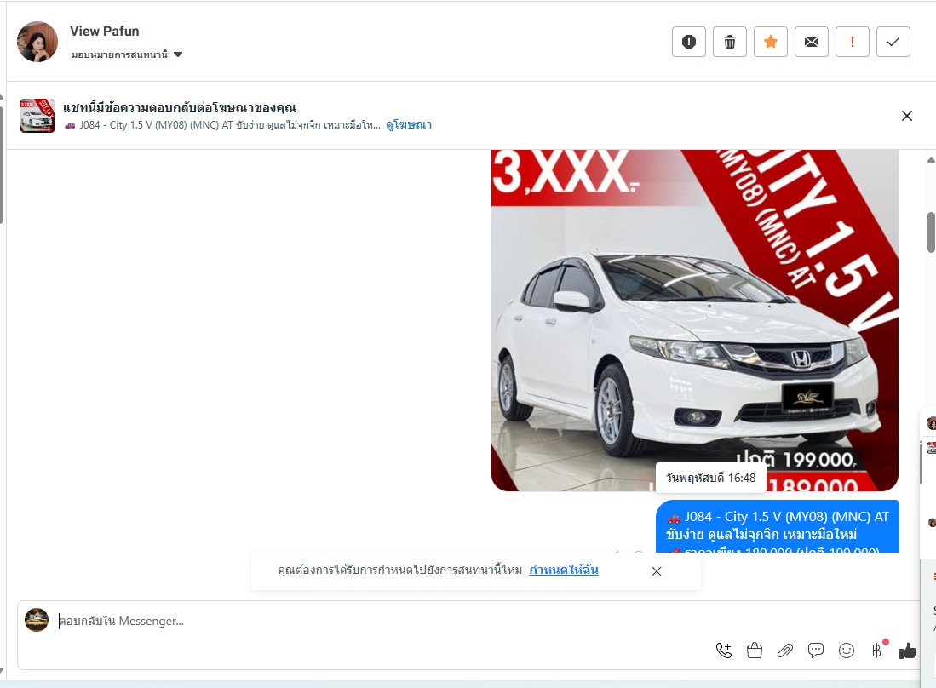Click the page avatar beside the reply box
Viewport: 936px width, 688px height.
tap(37, 620)
